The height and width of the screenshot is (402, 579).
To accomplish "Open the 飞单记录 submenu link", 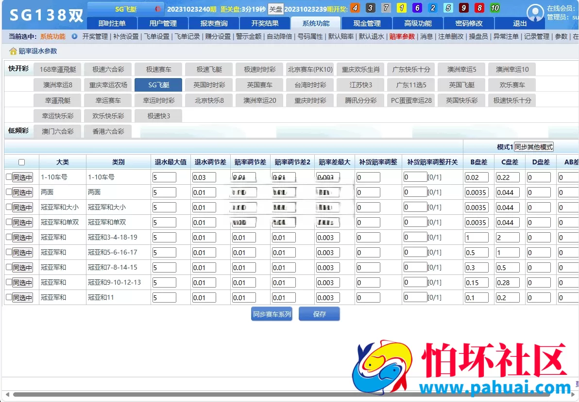I will point(187,36).
